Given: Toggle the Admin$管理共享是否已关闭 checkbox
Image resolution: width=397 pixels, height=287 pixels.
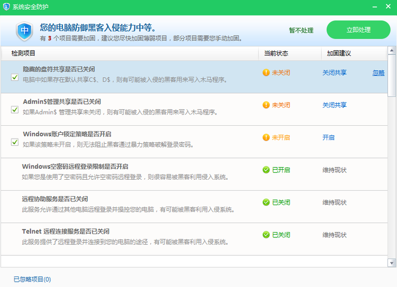Looking at the screenshot, I should (x=15, y=109).
